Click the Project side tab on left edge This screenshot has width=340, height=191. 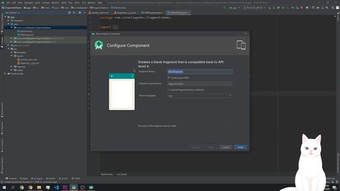point(2,42)
